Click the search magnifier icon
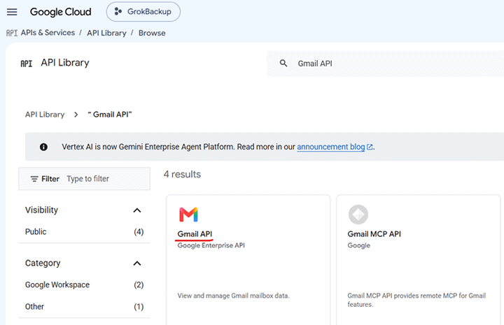Viewport: 504px width, 325px height. (283, 63)
